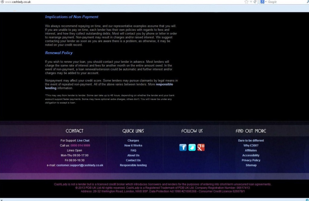Open the URL history dropdown arrow
This screenshot has width=309, height=201.
pyautogui.click(x=251, y=2)
